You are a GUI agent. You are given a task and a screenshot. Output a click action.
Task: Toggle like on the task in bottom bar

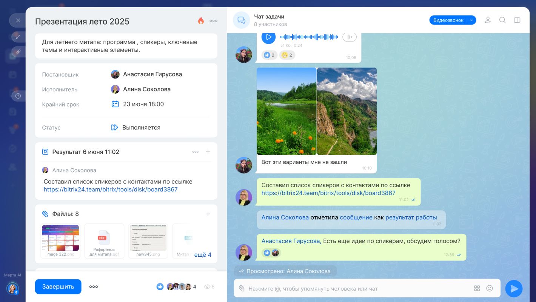tap(160, 287)
